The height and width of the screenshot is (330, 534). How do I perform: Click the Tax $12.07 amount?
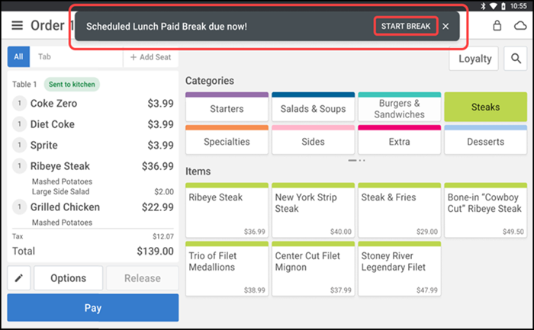162,236
